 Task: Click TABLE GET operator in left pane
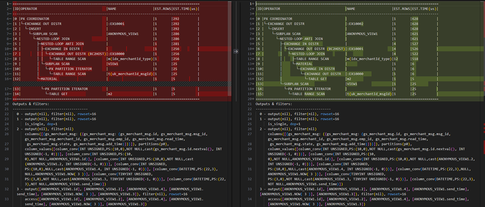pos(58,94)
